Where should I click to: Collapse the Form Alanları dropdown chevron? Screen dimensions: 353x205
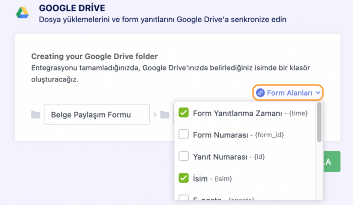(318, 92)
